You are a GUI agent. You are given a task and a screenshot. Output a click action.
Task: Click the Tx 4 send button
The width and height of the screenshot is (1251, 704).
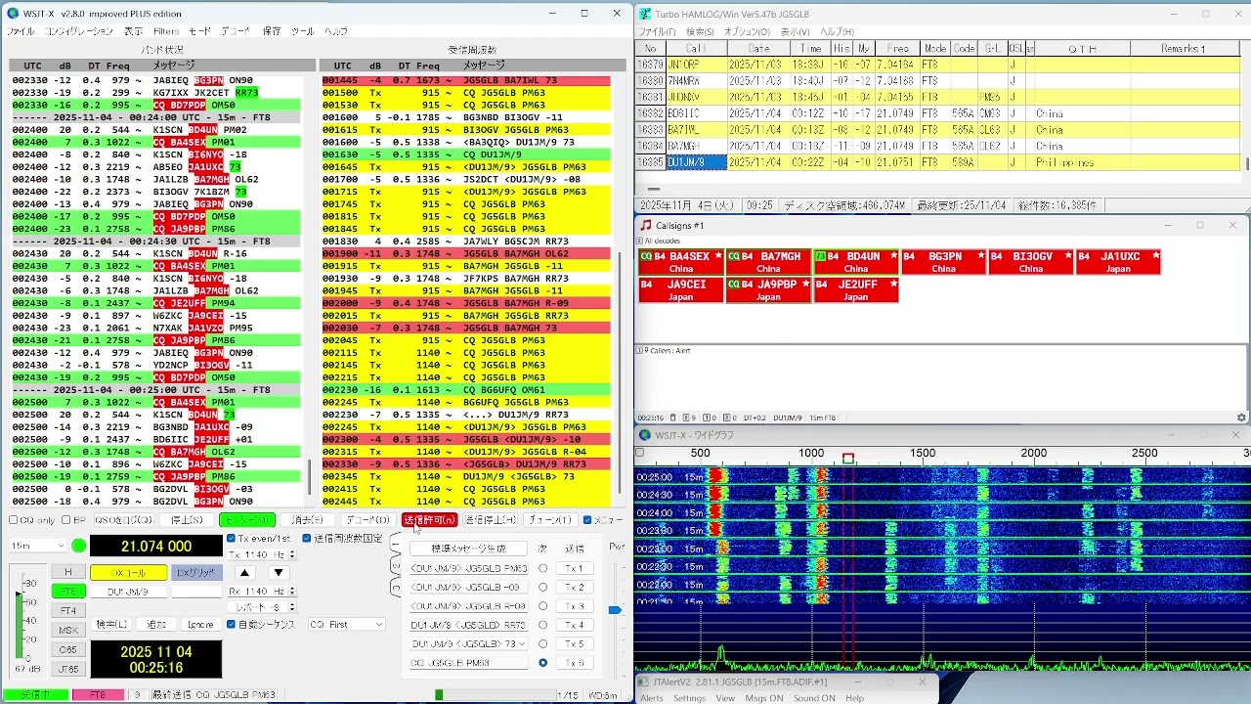574,625
